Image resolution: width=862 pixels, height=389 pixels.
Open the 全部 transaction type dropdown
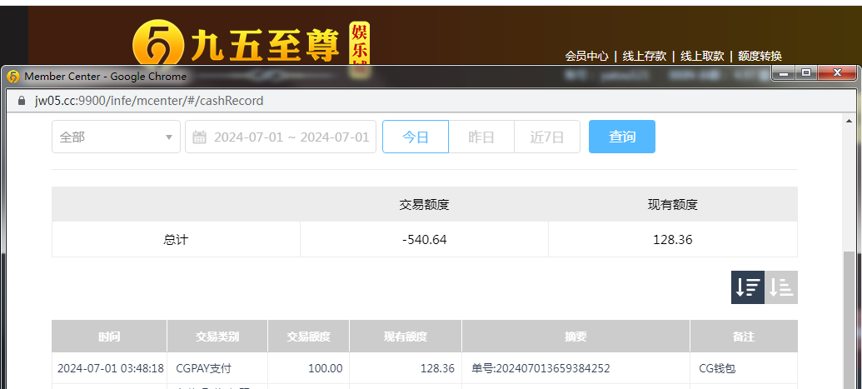click(116, 137)
